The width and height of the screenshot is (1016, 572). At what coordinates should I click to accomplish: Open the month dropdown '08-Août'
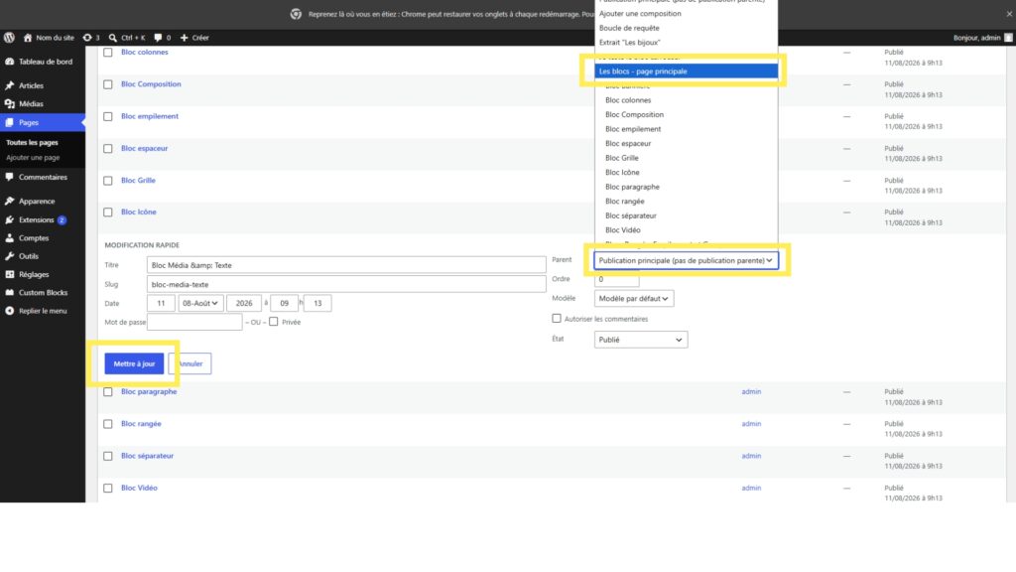point(200,303)
